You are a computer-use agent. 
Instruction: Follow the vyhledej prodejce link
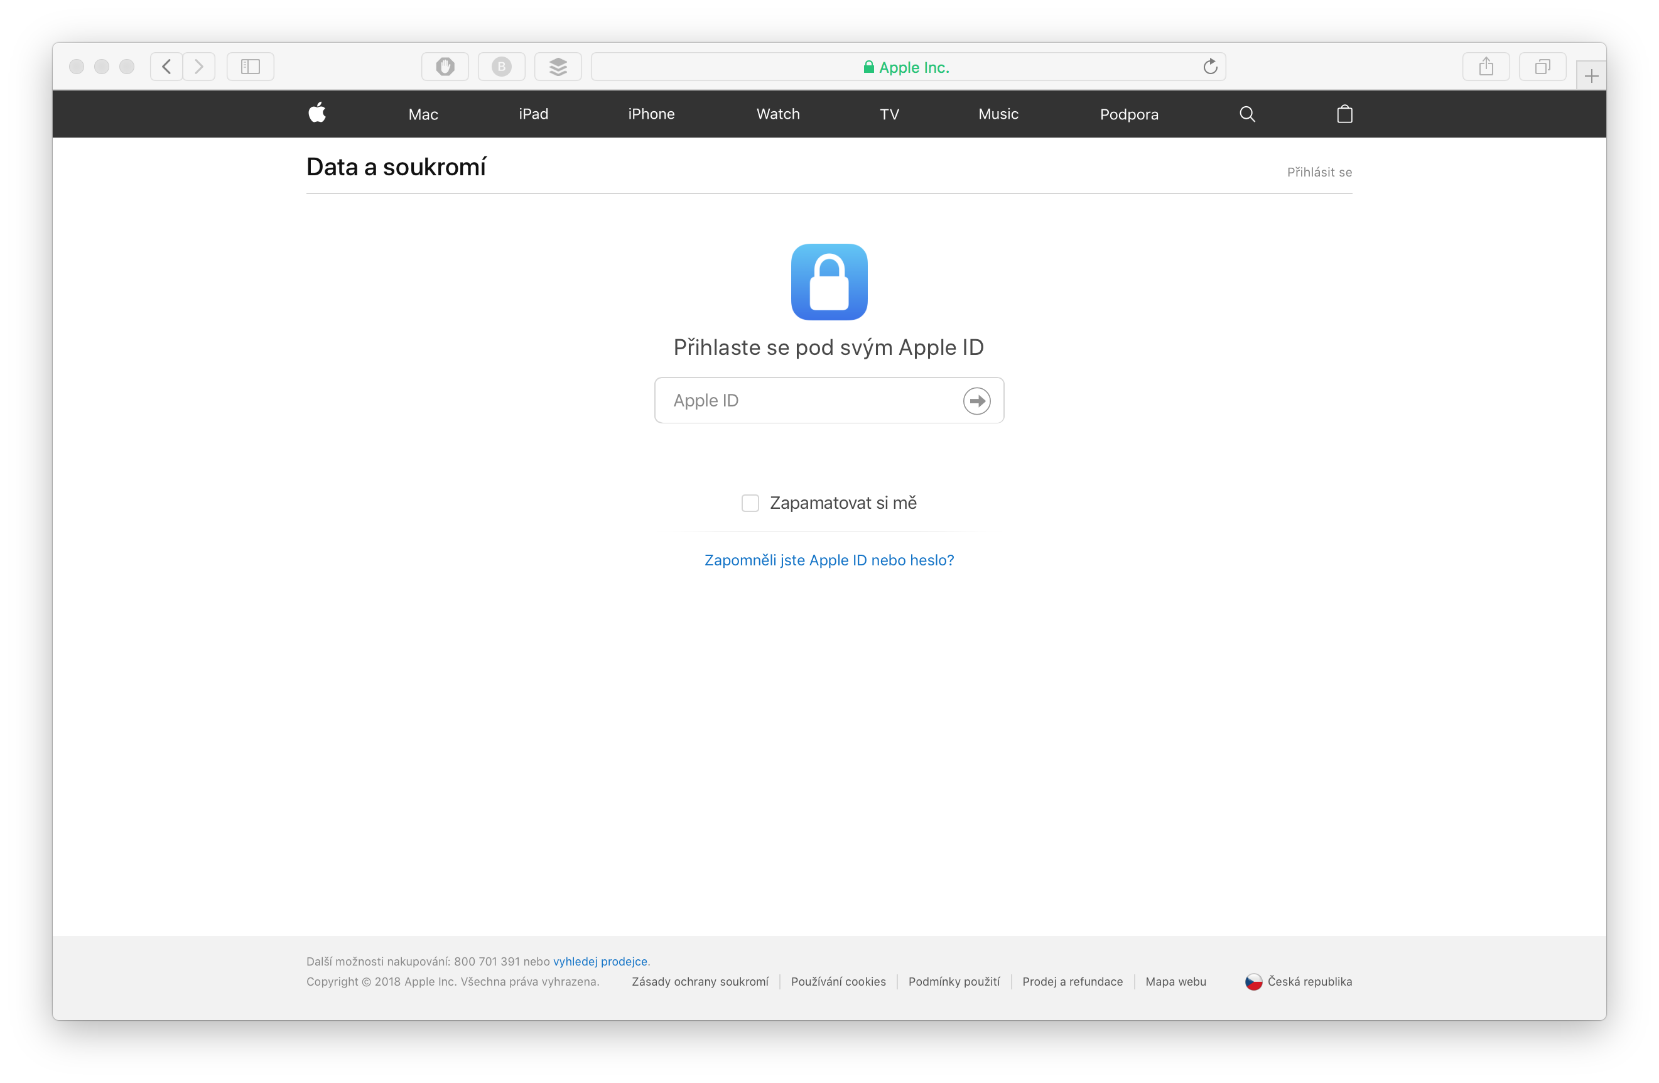coord(600,961)
